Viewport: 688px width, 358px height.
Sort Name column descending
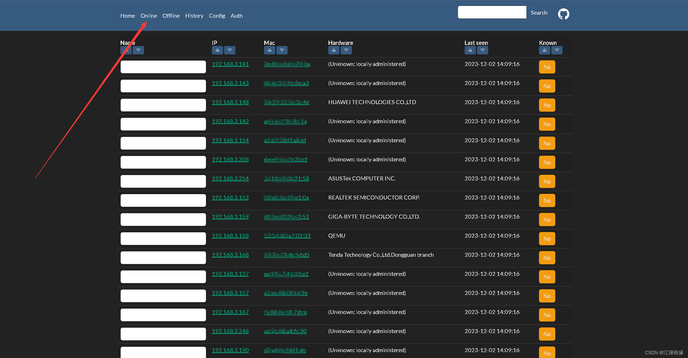(x=138, y=50)
